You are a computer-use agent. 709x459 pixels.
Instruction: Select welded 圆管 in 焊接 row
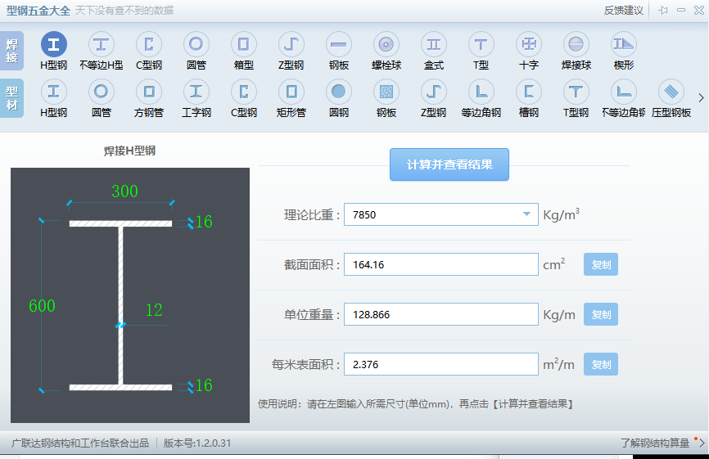(x=196, y=44)
